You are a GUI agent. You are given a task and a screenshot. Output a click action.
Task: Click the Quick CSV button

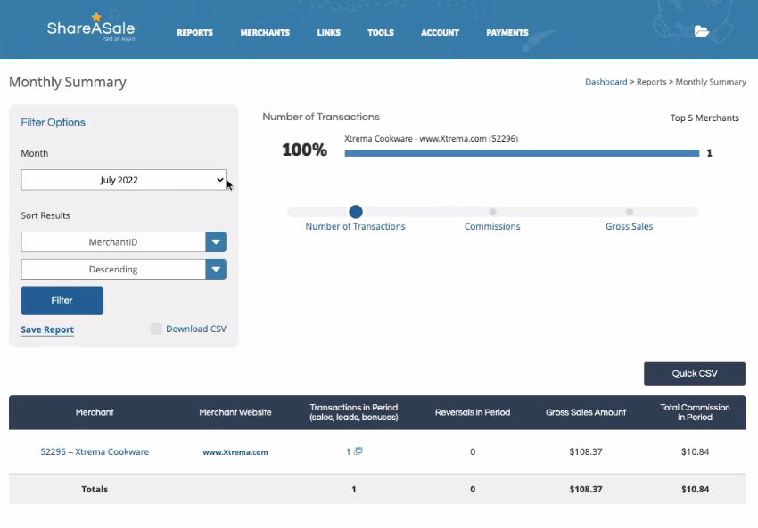coord(694,374)
